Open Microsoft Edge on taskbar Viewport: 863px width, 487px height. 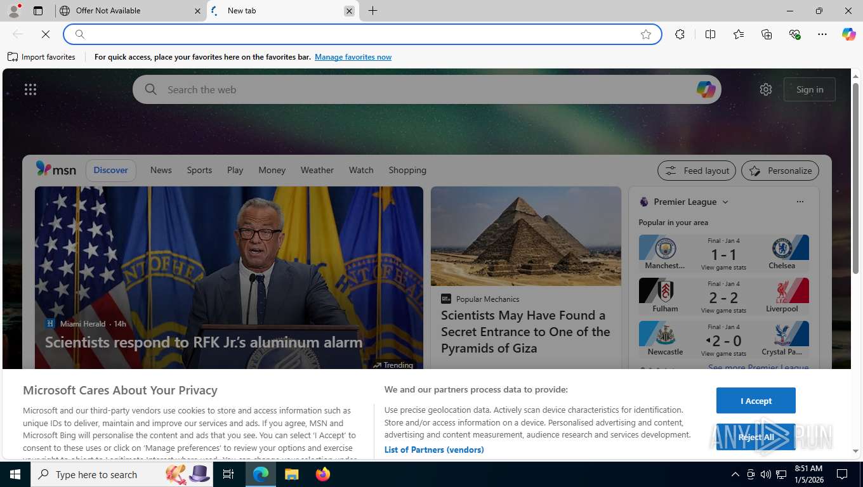pyautogui.click(x=261, y=474)
